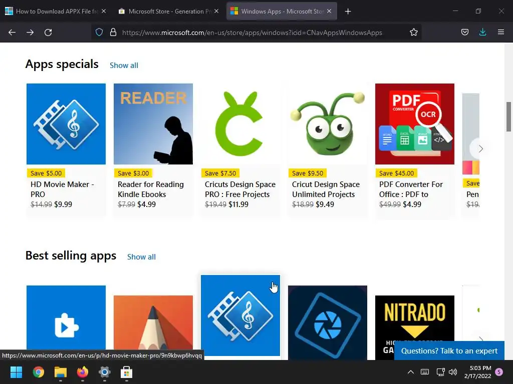
Task: Click HD Movie Maker - PRO title
Action: [x=62, y=189]
